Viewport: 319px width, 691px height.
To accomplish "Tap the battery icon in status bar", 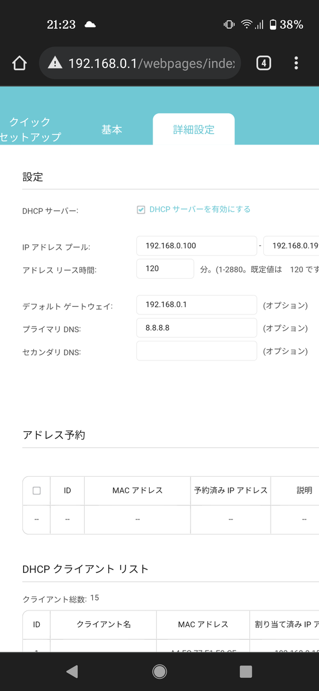I will [273, 24].
